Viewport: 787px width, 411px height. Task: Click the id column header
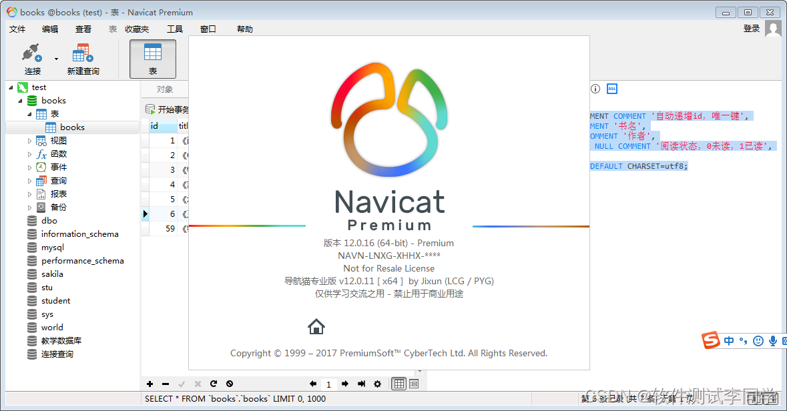(163, 126)
